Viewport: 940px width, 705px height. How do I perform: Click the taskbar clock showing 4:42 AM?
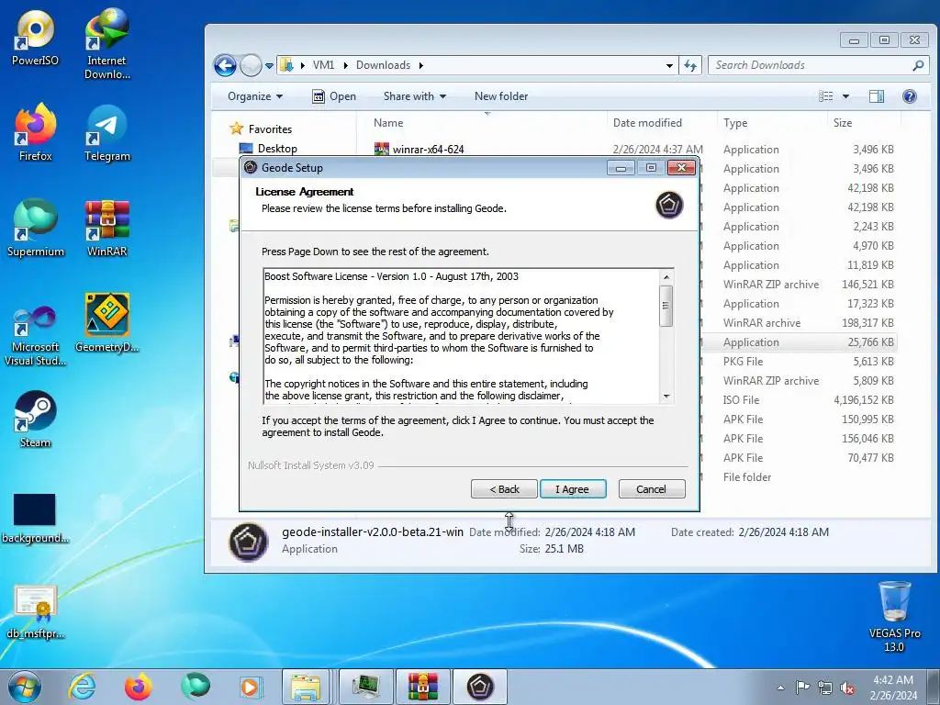tap(893, 688)
